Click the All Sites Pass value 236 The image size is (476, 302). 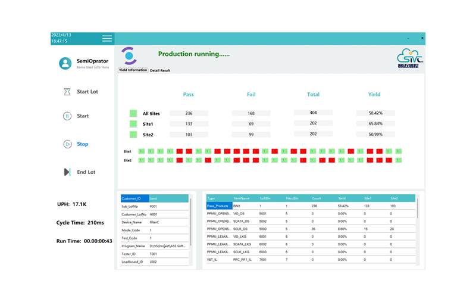189,113
